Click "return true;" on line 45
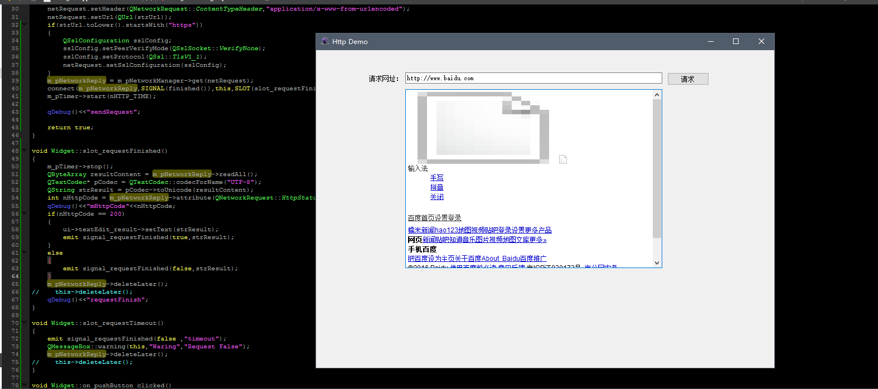878x389 pixels. [x=70, y=128]
